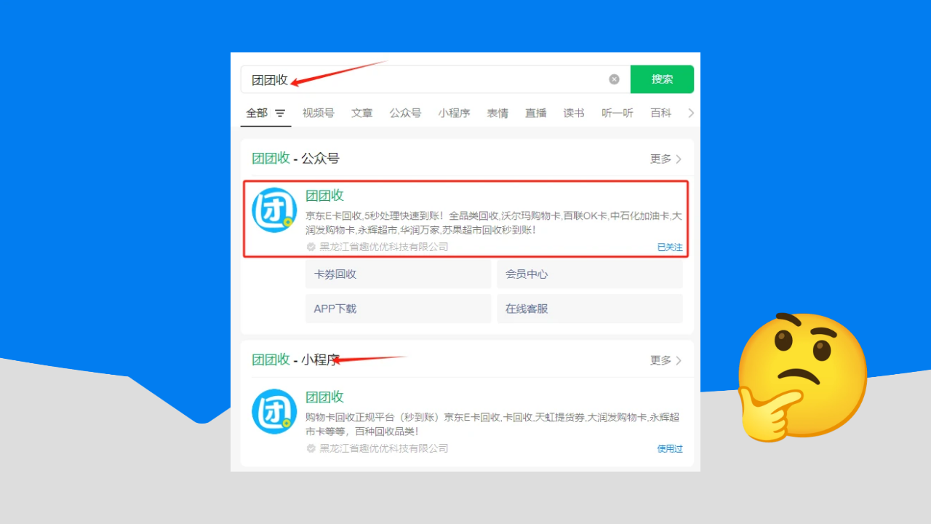The width and height of the screenshot is (931, 524).
Task: Show more tabs with the right chevron
Action: [691, 114]
